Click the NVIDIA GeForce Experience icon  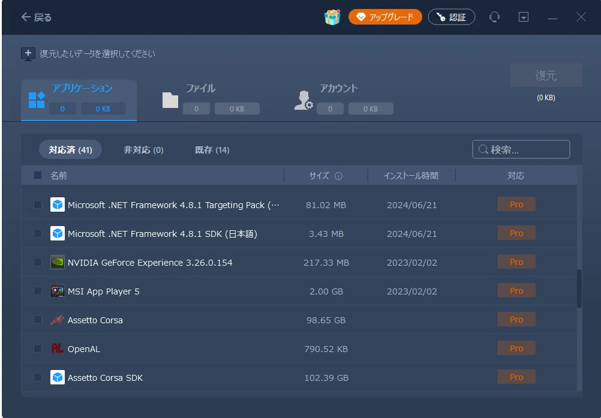point(58,262)
